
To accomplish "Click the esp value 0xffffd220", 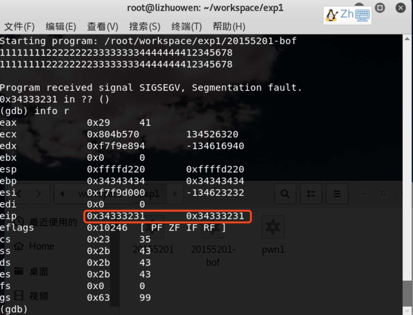I will coord(116,169).
